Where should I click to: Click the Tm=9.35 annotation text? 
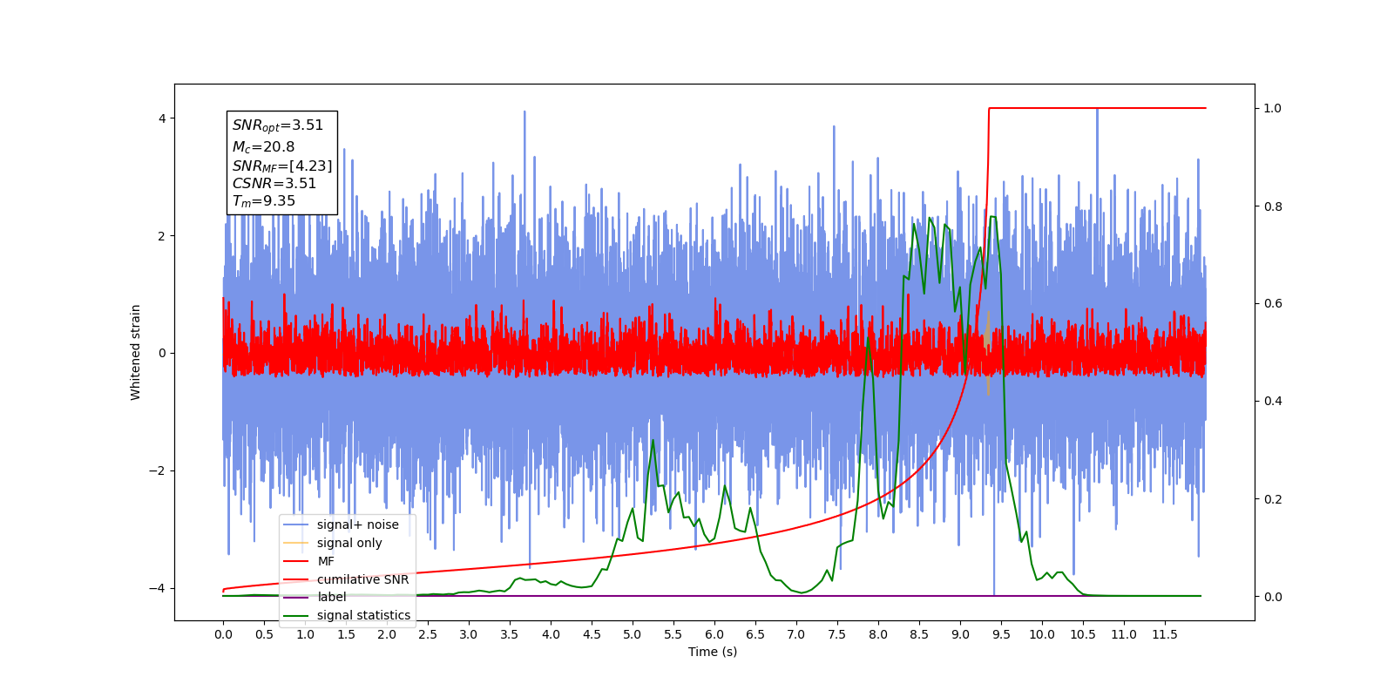(x=264, y=201)
